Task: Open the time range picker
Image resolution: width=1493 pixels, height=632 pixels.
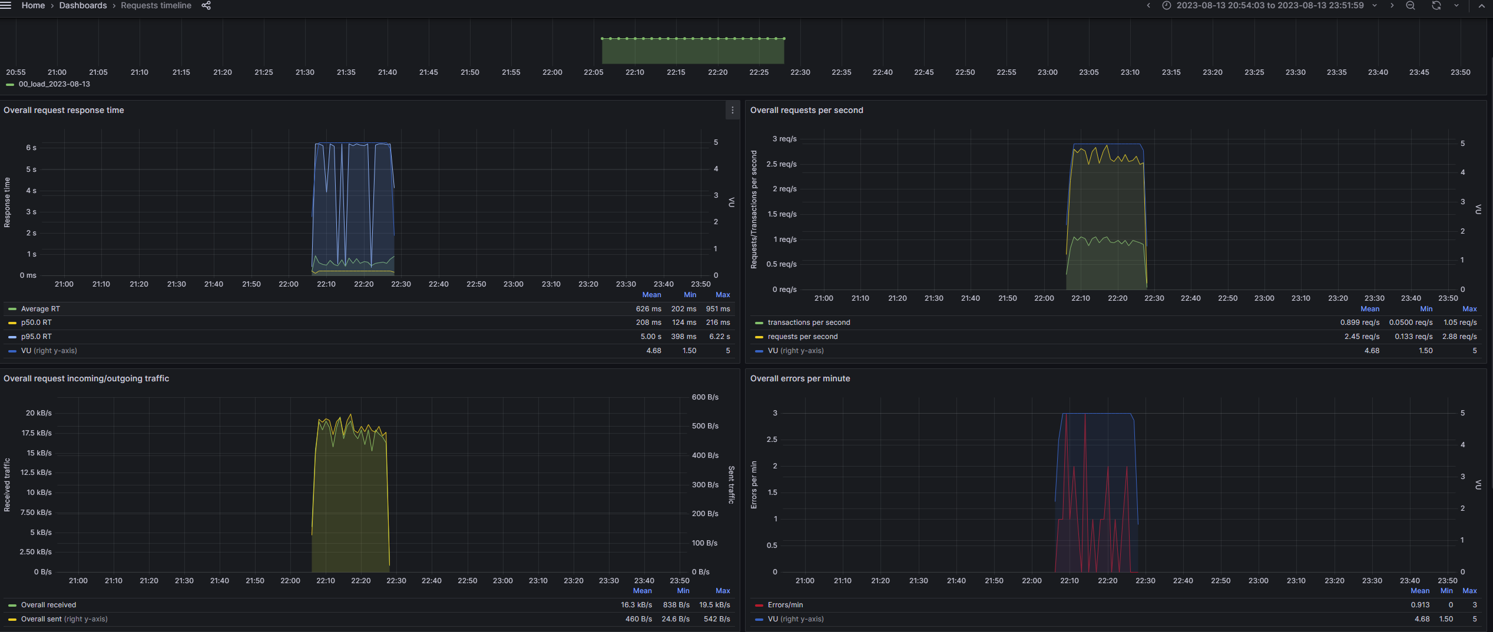Action: pyautogui.click(x=1270, y=5)
